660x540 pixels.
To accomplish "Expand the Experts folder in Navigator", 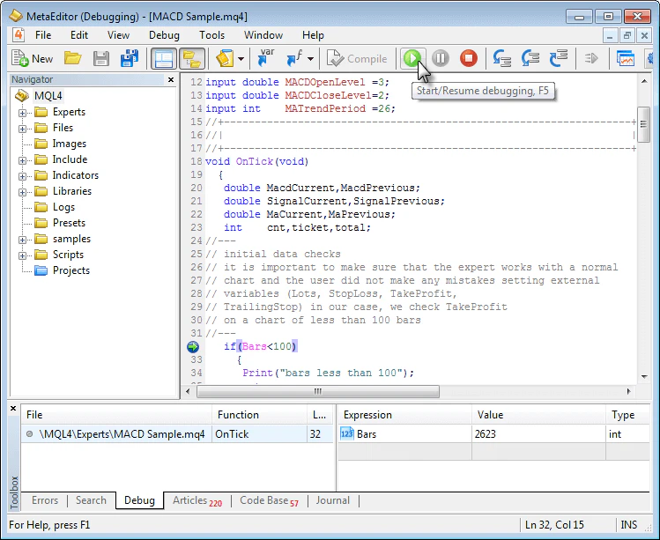I will 22,112.
